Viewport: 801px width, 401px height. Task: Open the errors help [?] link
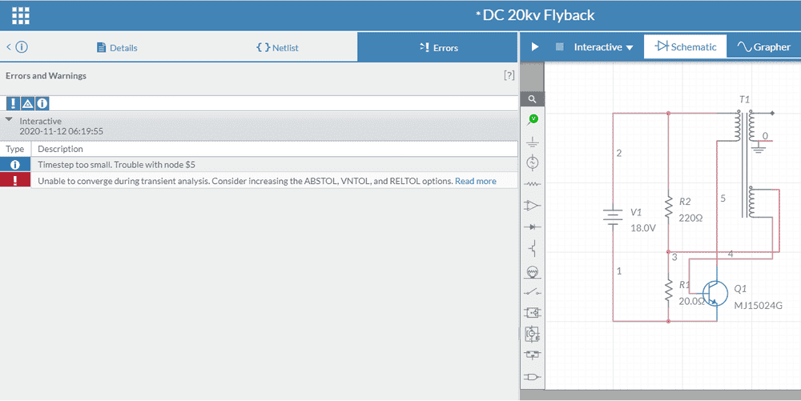pyautogui.click(x=509, y=75)
